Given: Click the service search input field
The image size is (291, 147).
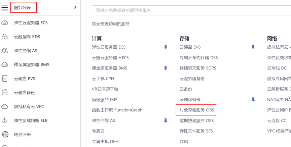Looking at the screenshot, I should click(x=192, y=10).
